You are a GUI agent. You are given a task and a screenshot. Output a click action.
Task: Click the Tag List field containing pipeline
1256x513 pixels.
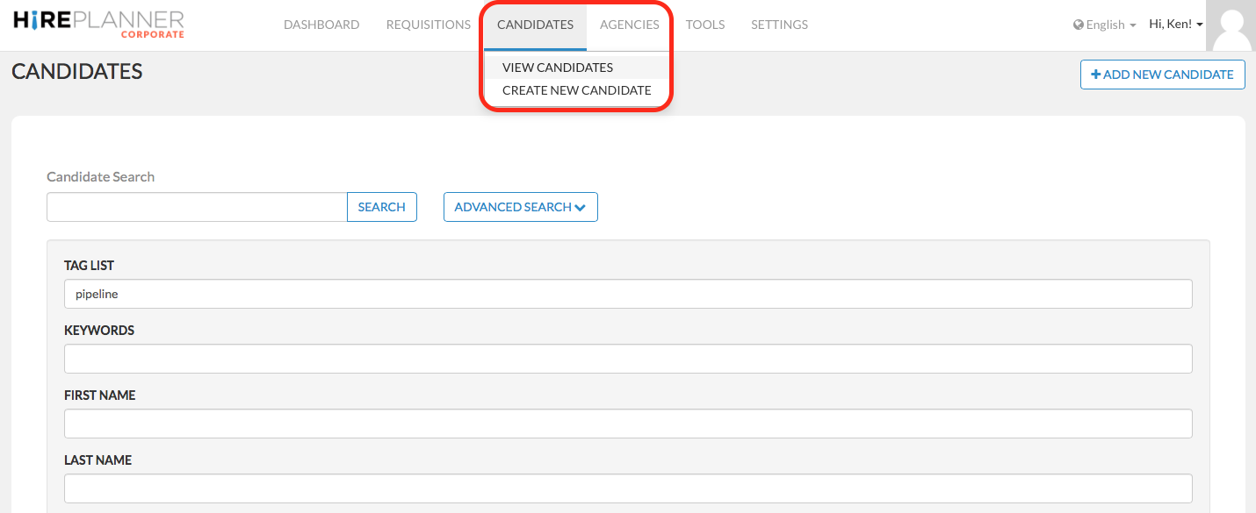628,295
